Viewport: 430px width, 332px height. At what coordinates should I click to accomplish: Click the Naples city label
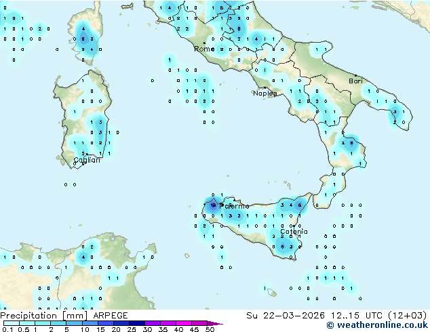click(265, 94)
